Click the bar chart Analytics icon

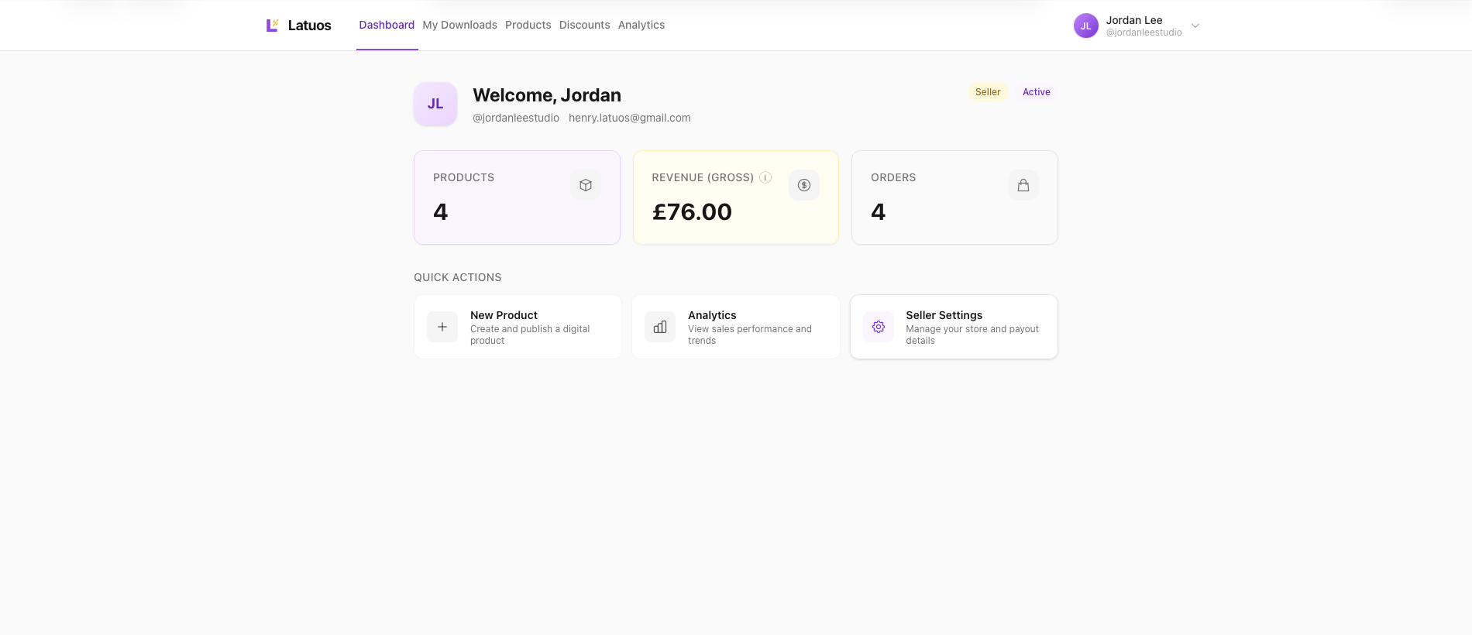(660, 327)
